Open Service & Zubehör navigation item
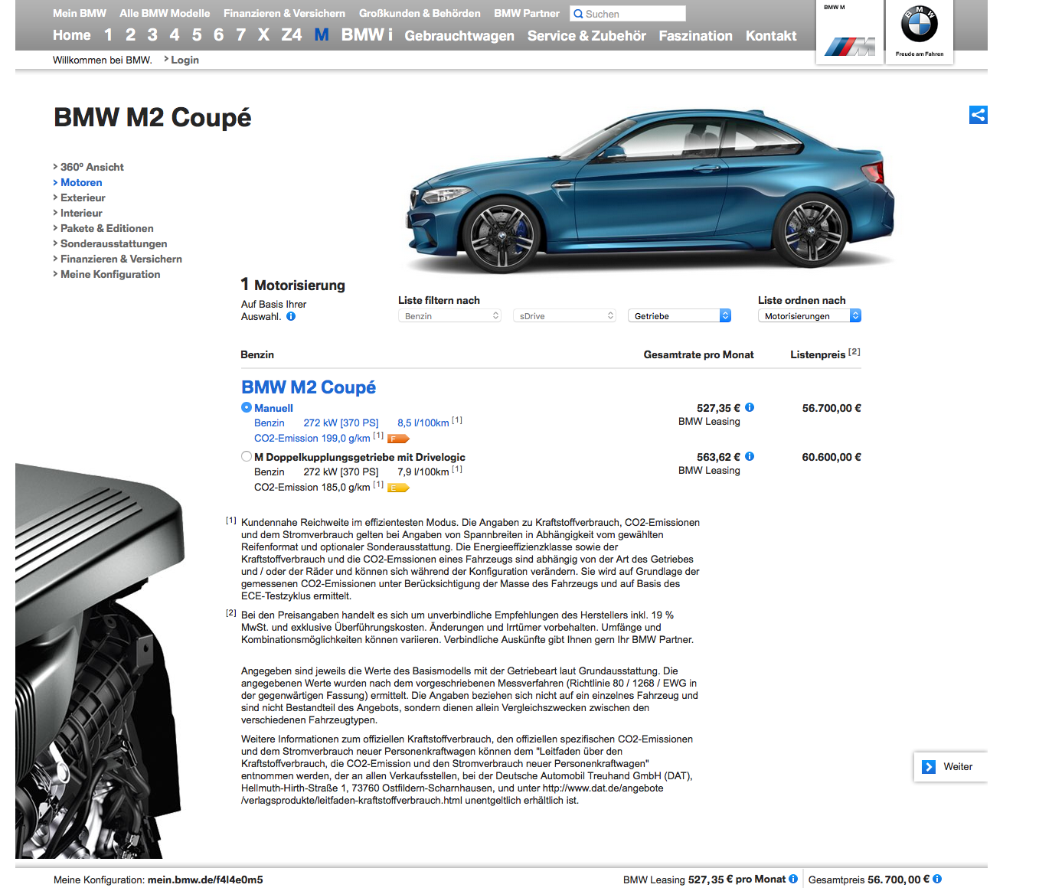Image resolution: width=1039 pixels, height=891 pixels. point(586,36)
